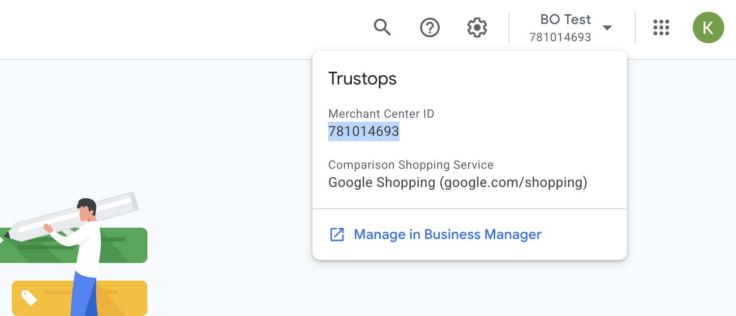Open the Google apps grid icon

(x=661, y=27)
